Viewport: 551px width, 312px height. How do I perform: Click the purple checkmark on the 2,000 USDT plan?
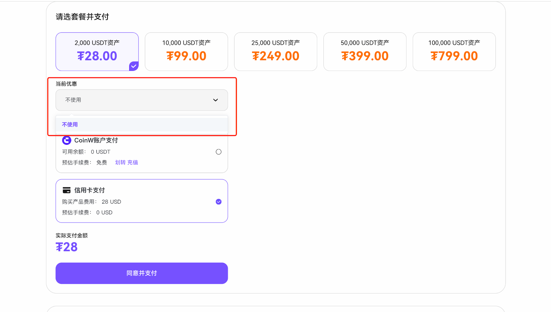134,66
